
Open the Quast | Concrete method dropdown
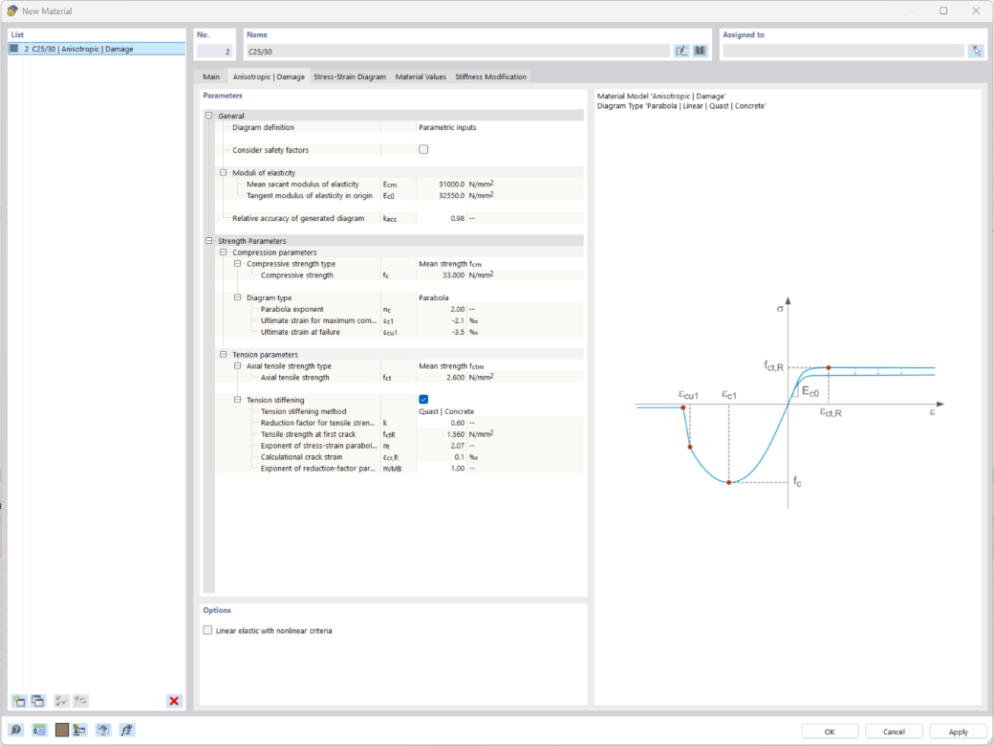click(x=500, y=411)
